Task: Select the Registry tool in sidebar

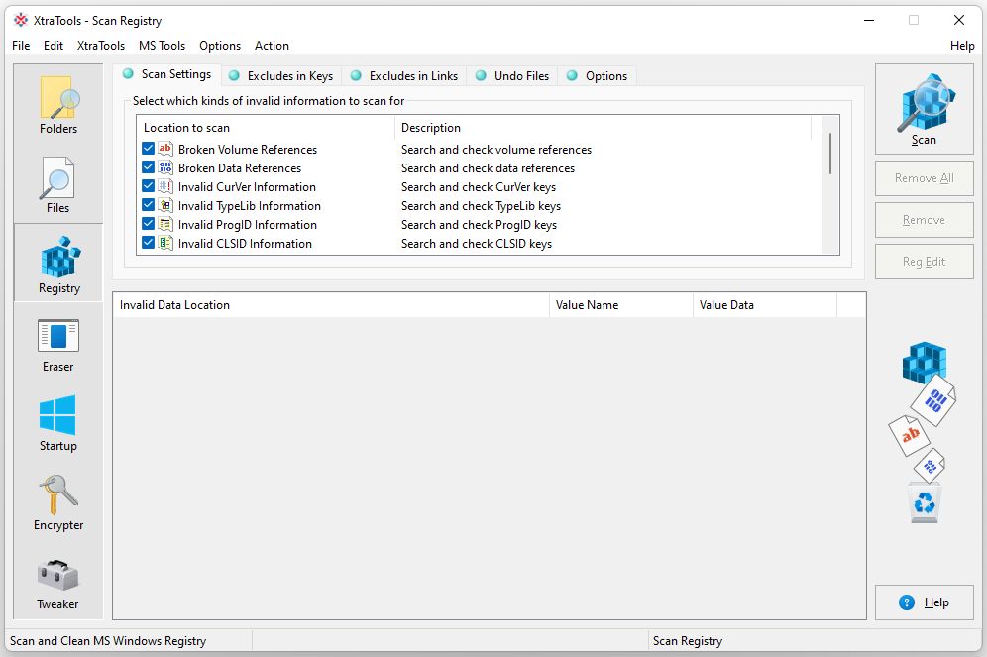Action: [x=58, y=263]
